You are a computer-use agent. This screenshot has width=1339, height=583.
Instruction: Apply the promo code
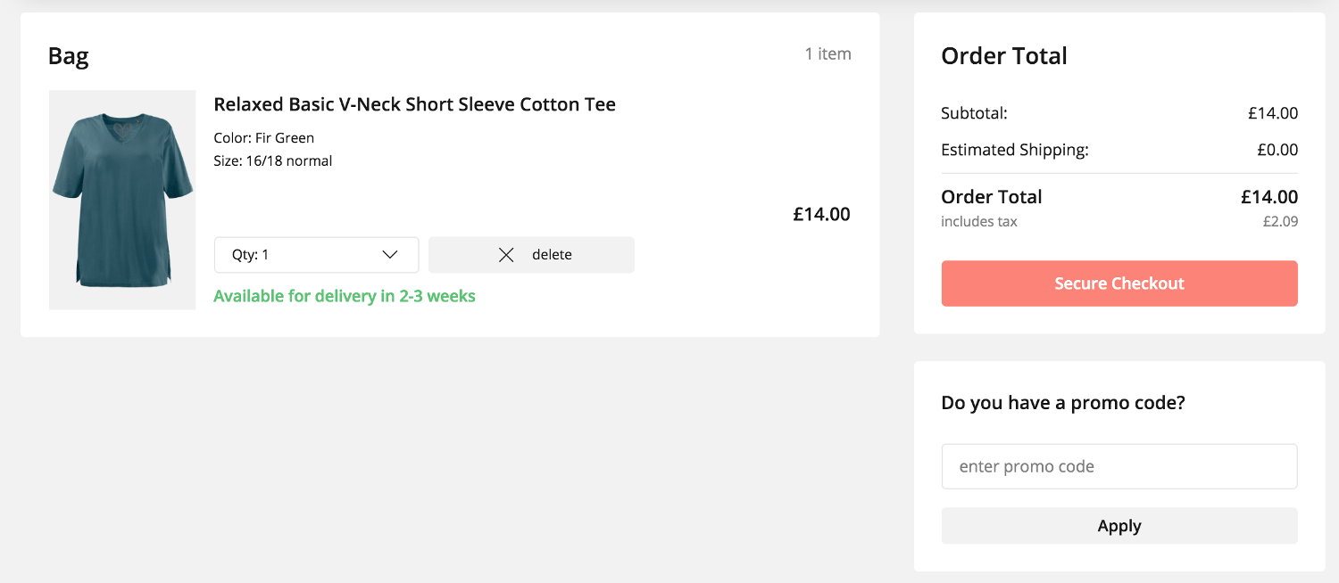[1119, 526]
